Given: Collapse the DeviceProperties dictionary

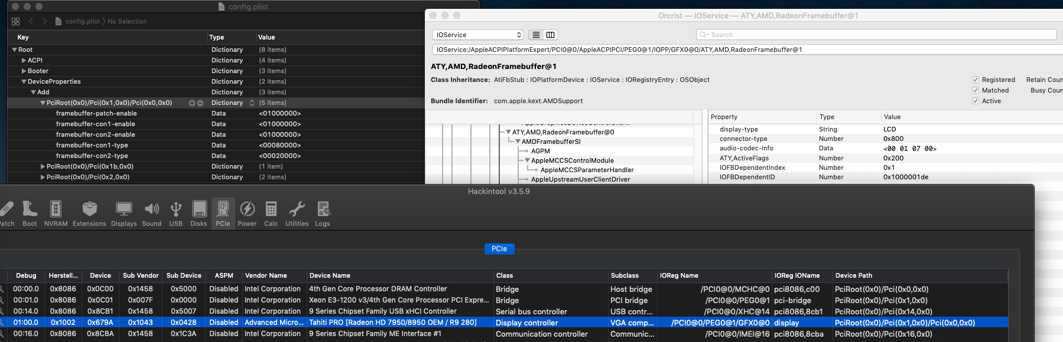Looking at the screenshot, I should 24,82.
